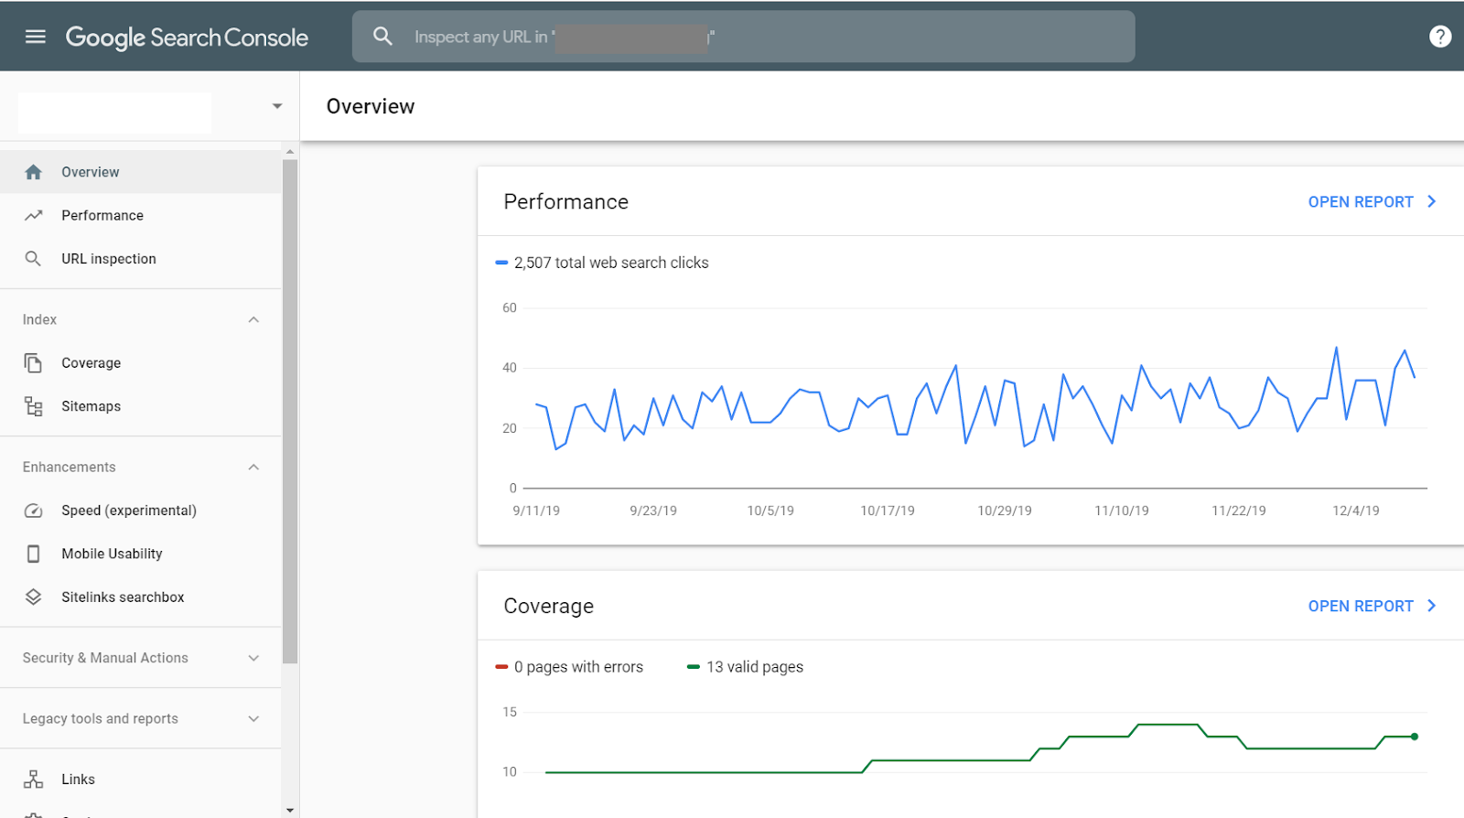1464x818 pixels.
Task: Click the search magnifier icon in URL bar
Action: tap(382, 37)
